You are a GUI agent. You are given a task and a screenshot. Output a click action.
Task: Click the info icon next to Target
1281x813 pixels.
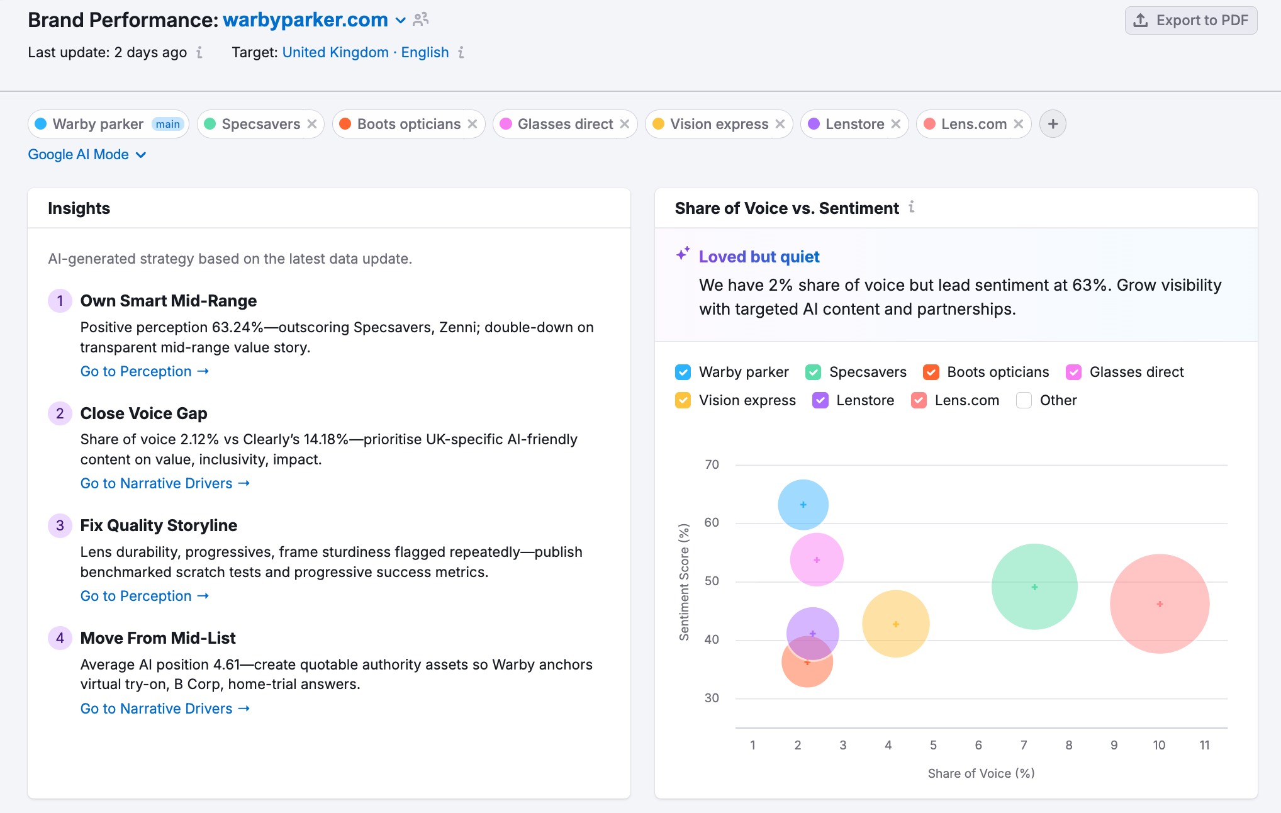[461, 53]
